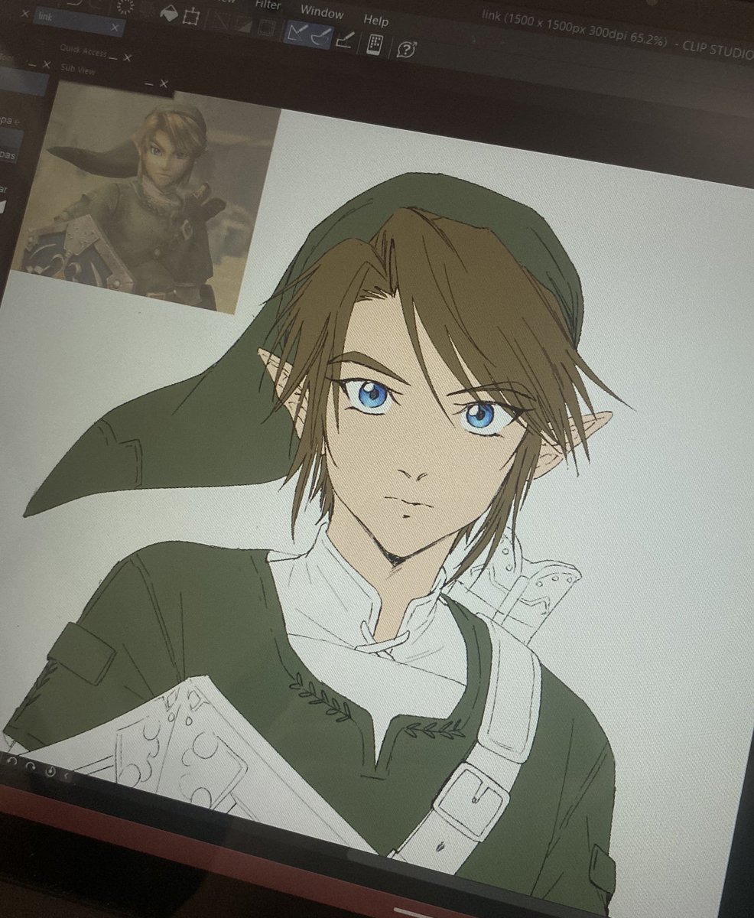Screen dimensions: 754x918
Task: Click the horizontal scrollbar left arrow
Action: point(67,776)
